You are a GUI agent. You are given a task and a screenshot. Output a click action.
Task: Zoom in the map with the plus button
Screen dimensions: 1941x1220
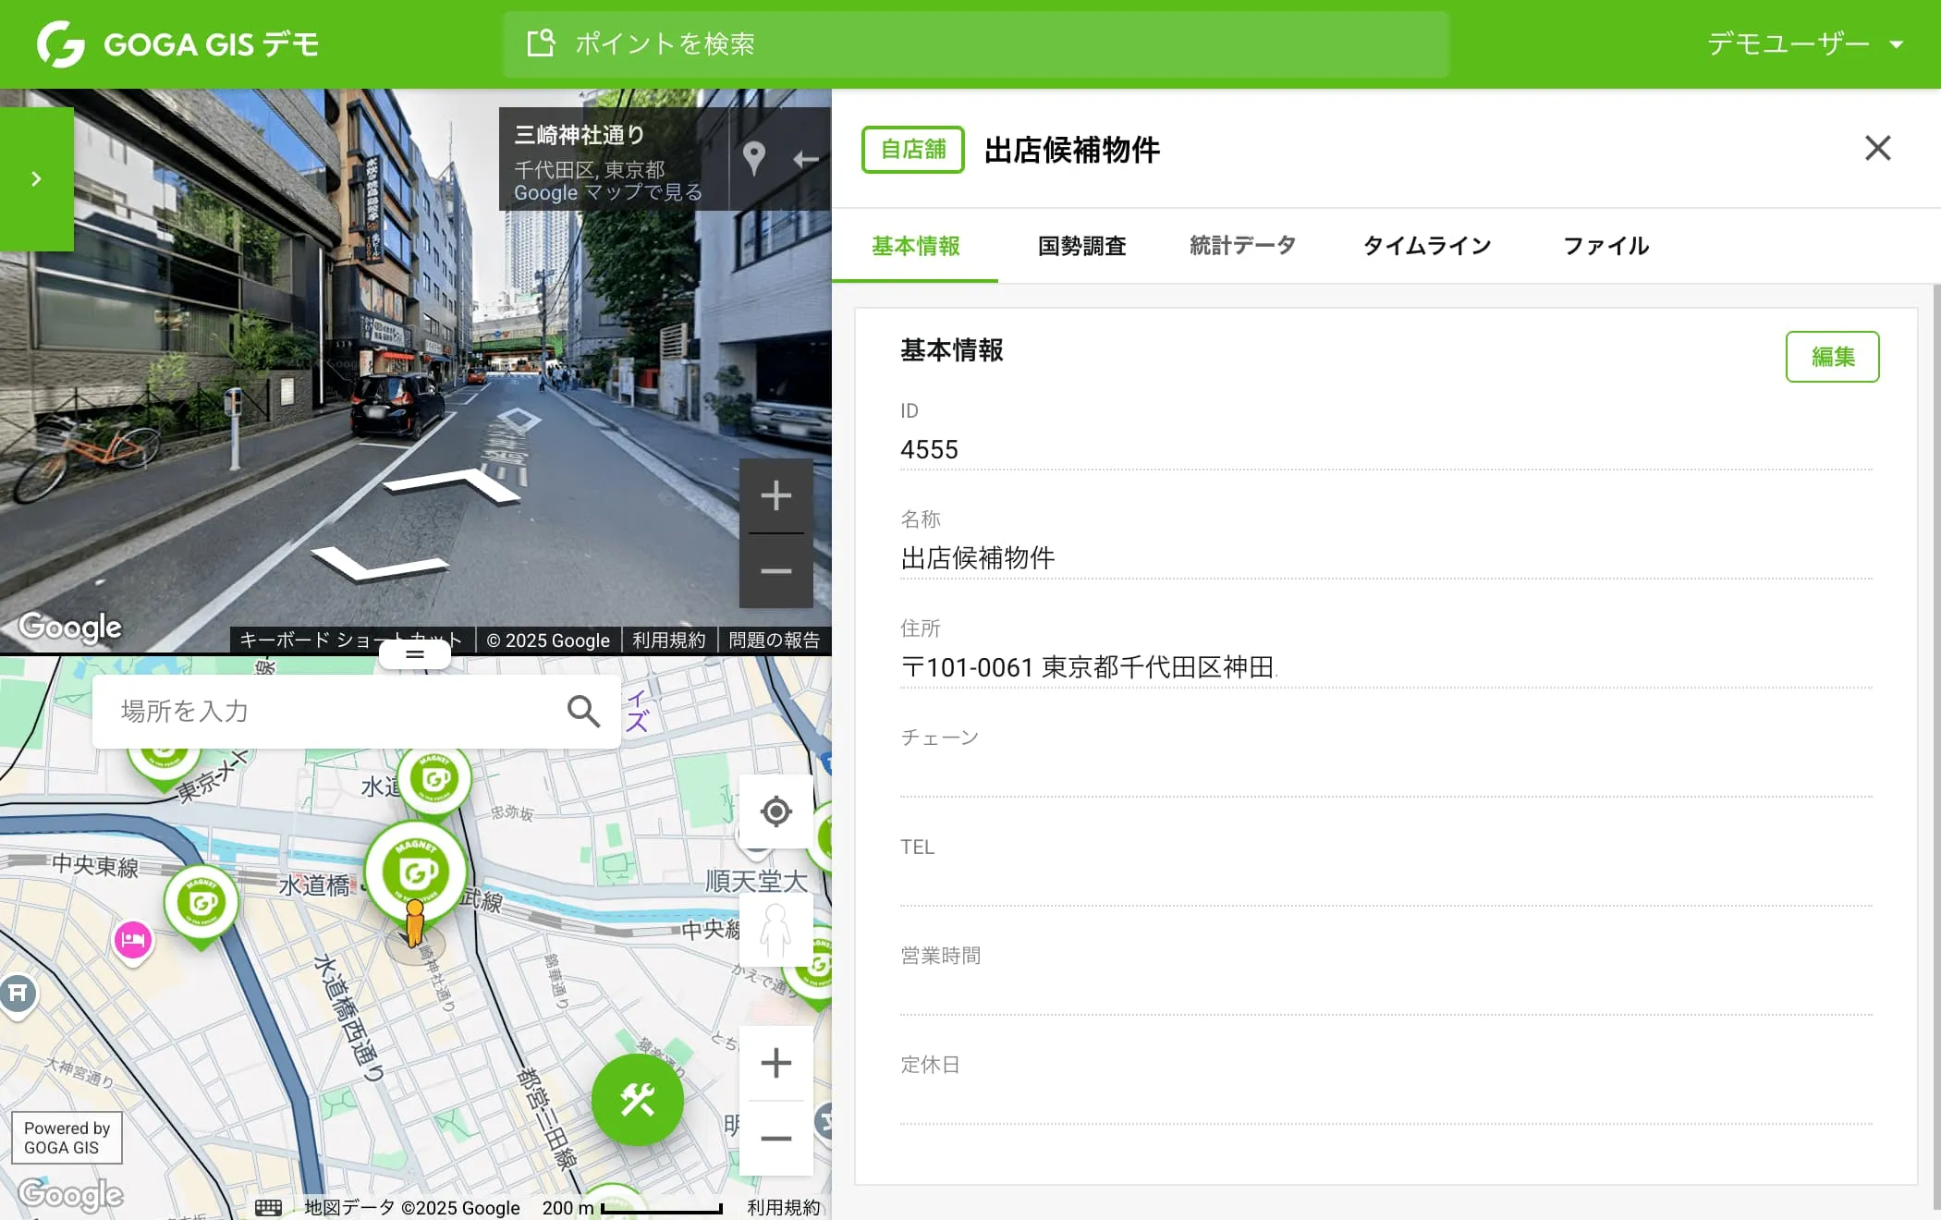tap(775, 1062)
